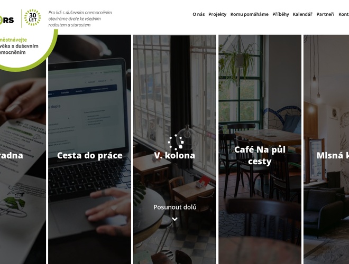This screenshot has width=349, height=264.
Task: Click the Cesta do práce heading
Action: [90, 155]
